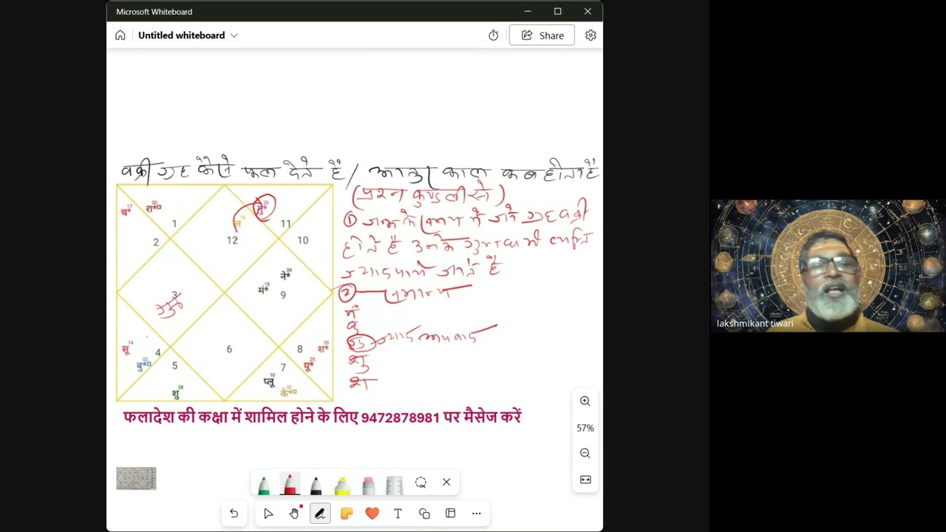Click house number 9 in the chart
The width and height of the screenshot is (946, 532).
point(283,295)
